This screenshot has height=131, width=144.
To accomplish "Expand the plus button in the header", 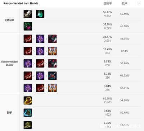I will pyautogui.click(x=139, y=3).
